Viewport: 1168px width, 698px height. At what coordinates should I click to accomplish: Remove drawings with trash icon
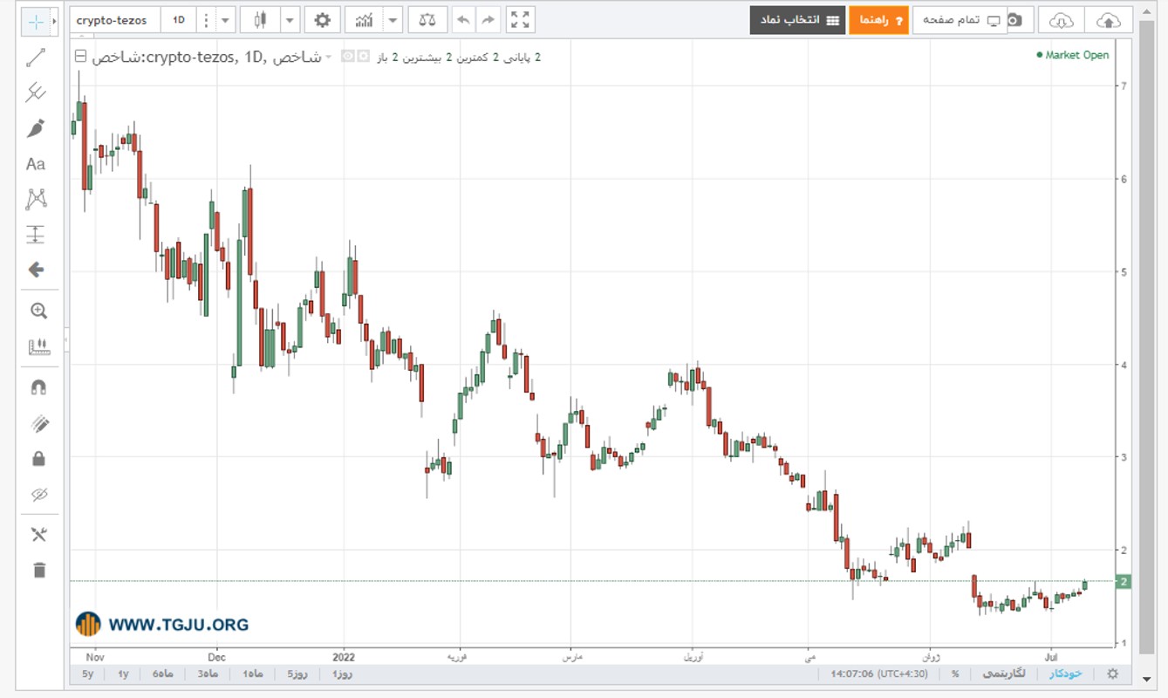click(38, 571)
